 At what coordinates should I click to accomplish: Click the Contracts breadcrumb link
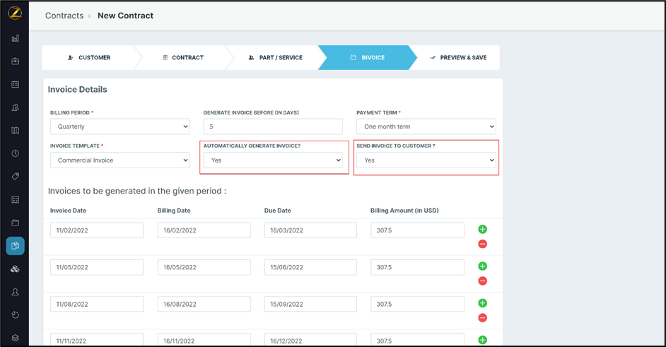64,16
